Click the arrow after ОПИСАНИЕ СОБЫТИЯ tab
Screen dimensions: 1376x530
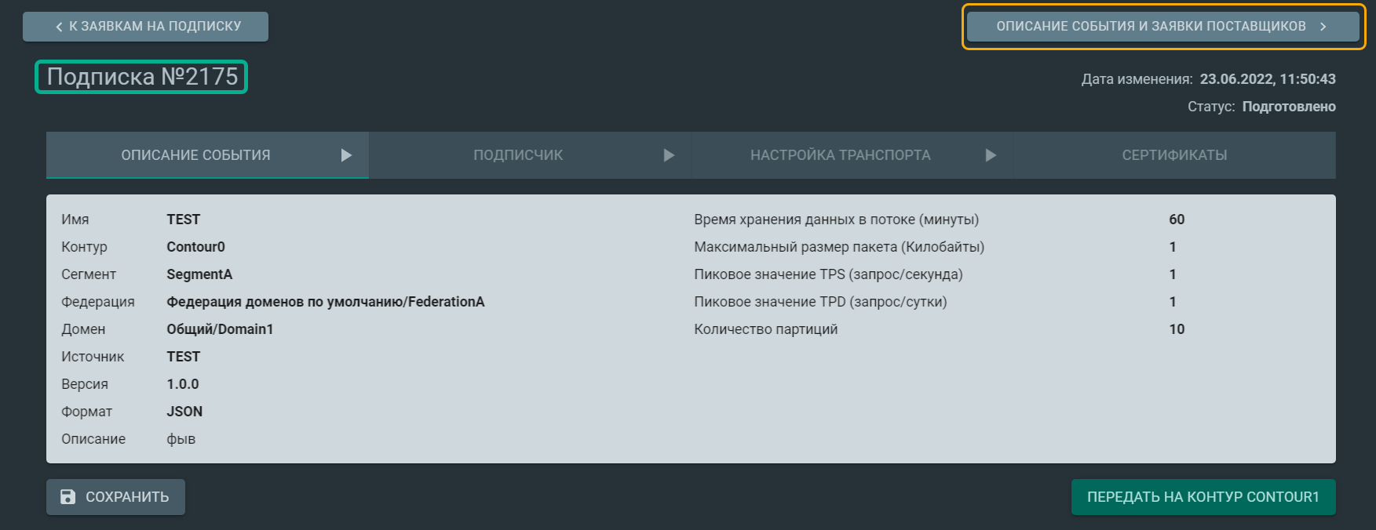pos(346,155)
